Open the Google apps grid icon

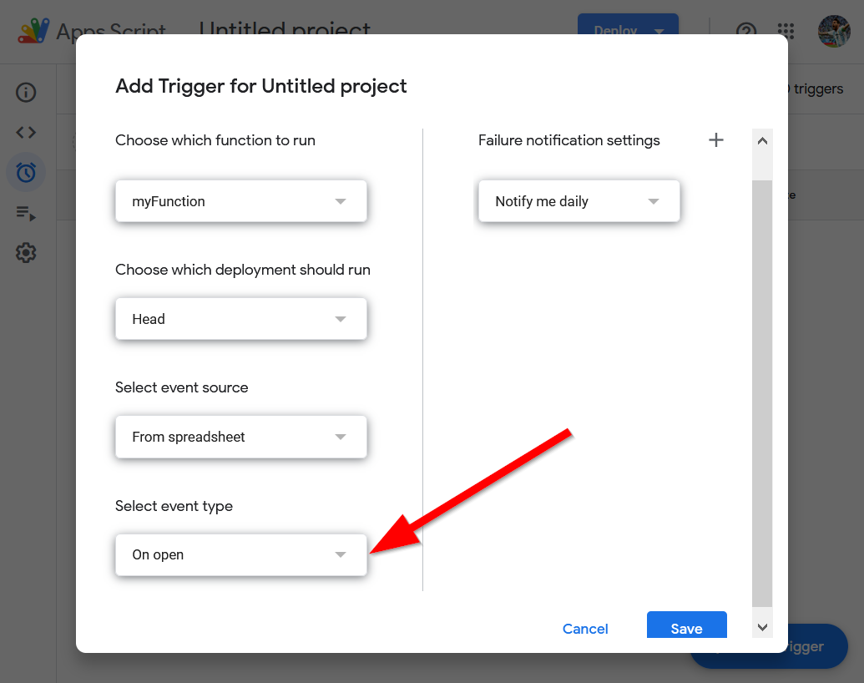click(x=786, y=32)
